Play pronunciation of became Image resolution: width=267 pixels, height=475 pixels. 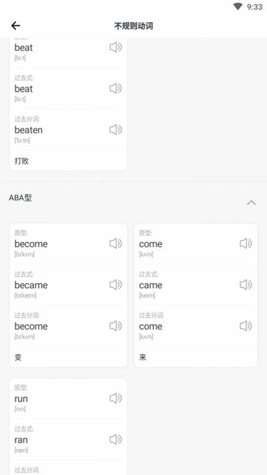click(115, 285)
